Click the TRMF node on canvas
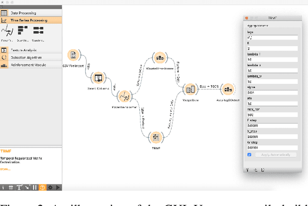Viewport: 308px width, 206px height. tap(155, 137)
